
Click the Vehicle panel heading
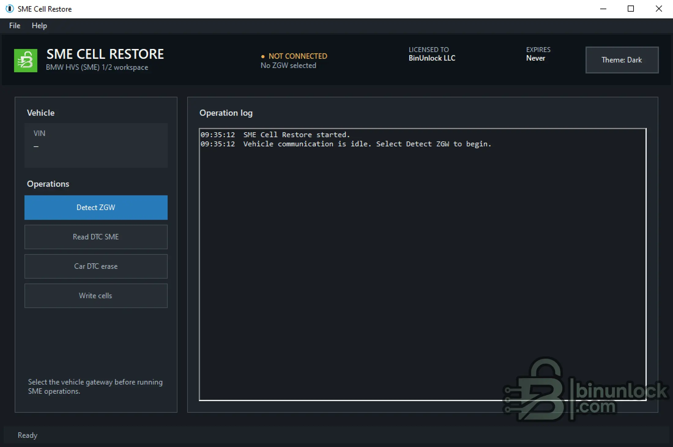pos(41,113)
